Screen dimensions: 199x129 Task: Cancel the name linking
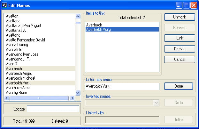[180, 59]
